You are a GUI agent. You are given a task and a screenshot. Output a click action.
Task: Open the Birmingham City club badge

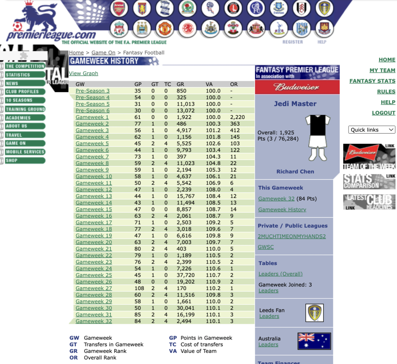click(x=164, y=8)
